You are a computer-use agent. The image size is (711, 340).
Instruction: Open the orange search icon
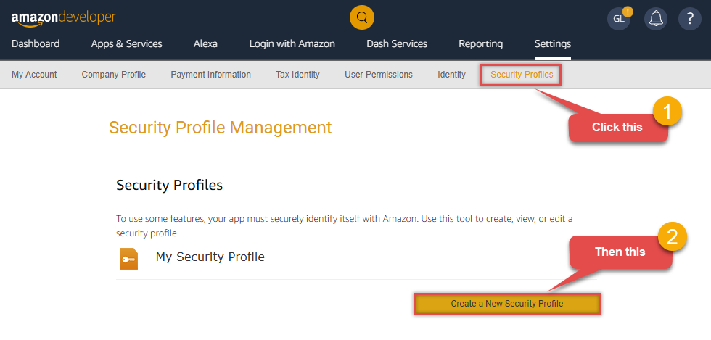point(362,17)
